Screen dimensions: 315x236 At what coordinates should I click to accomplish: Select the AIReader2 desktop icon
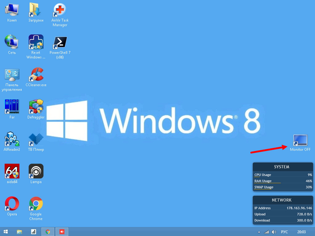[12, 139]
